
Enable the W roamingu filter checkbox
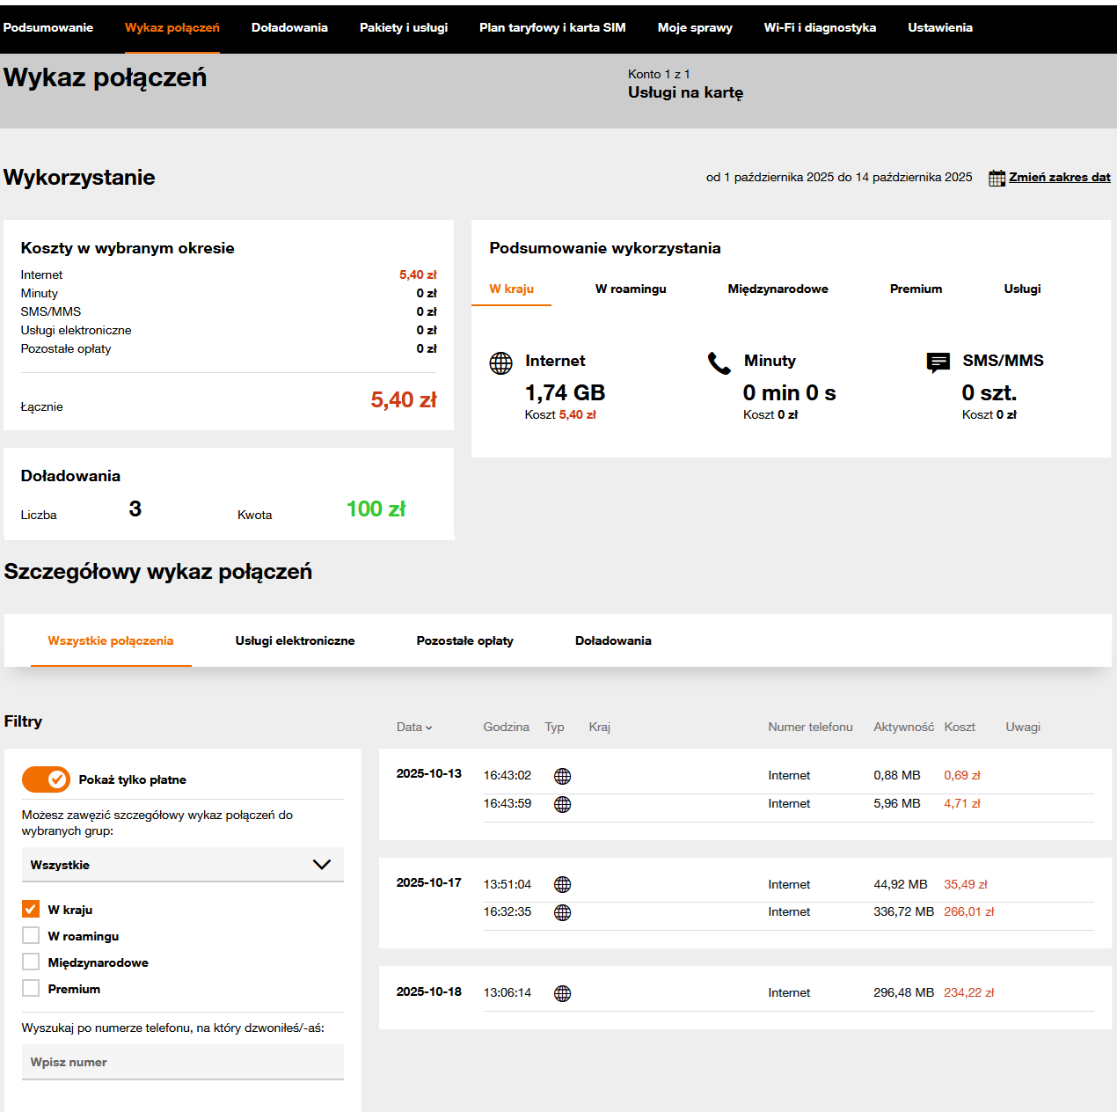(31, 935)
